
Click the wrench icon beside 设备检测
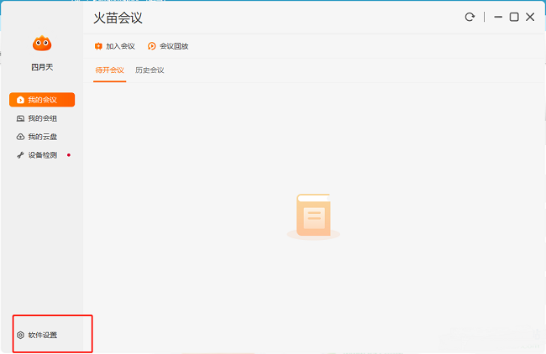(21, 155)
